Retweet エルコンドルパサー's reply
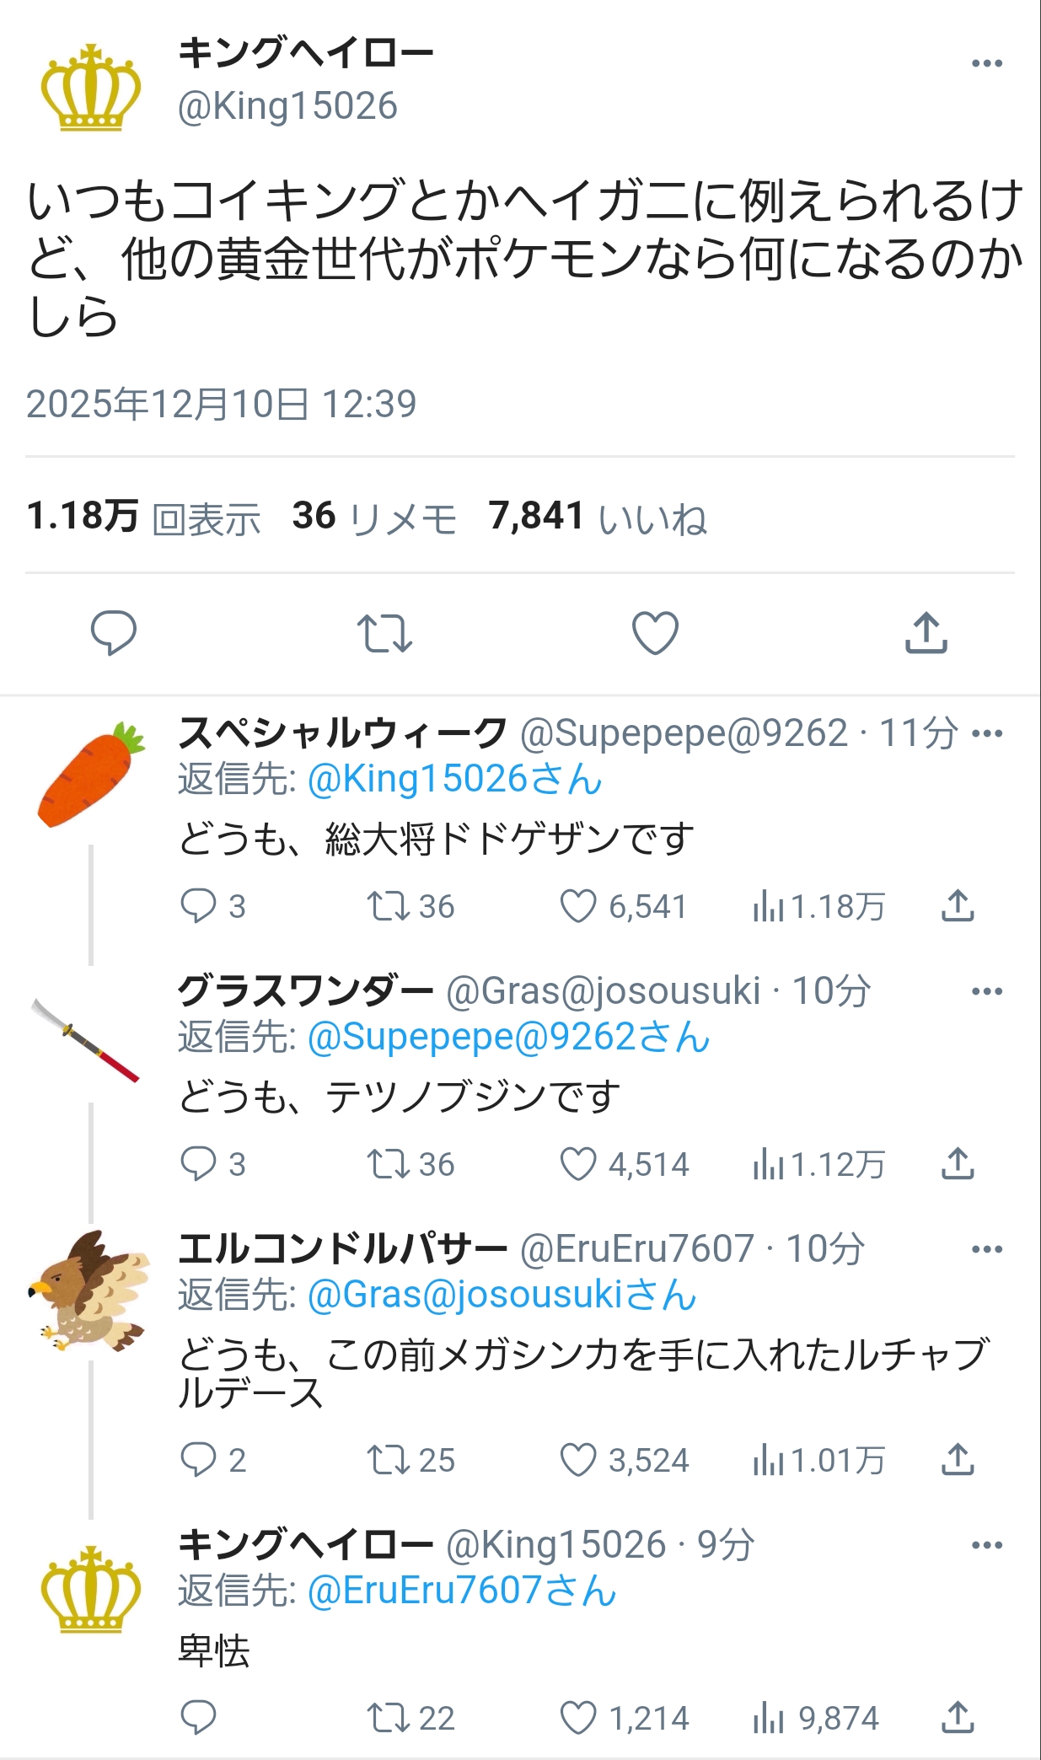Screen dimensions: 1041x1760 pyautogui.click(x=388, y=1461)
